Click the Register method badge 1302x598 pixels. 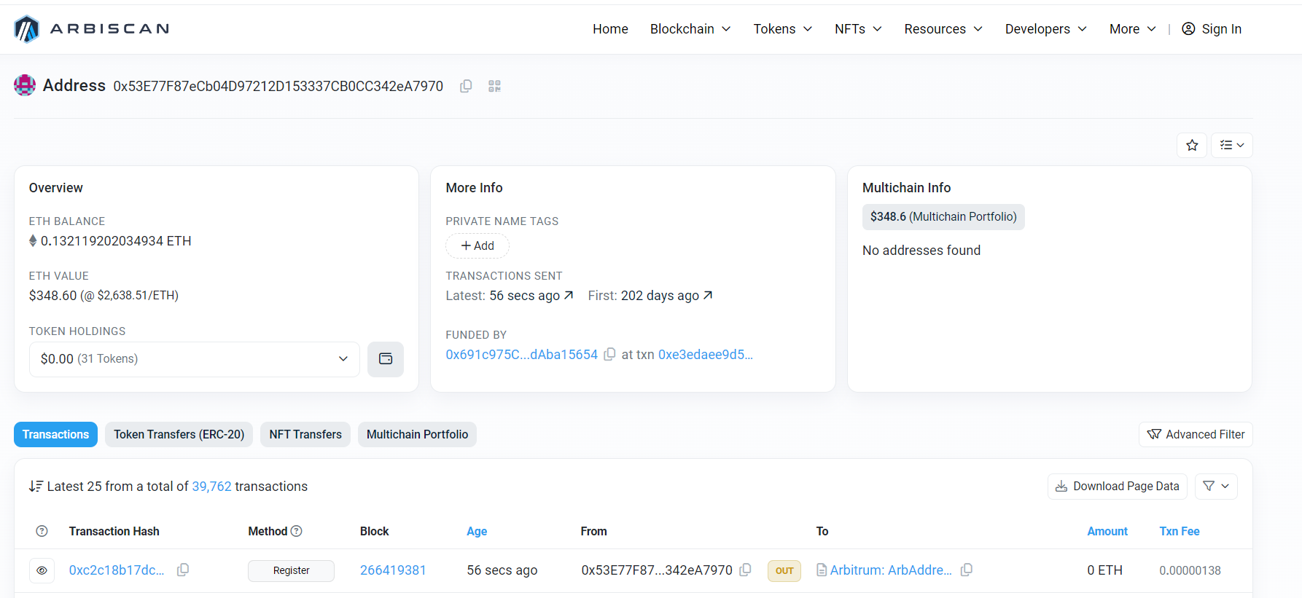click(x=291, y=571)
